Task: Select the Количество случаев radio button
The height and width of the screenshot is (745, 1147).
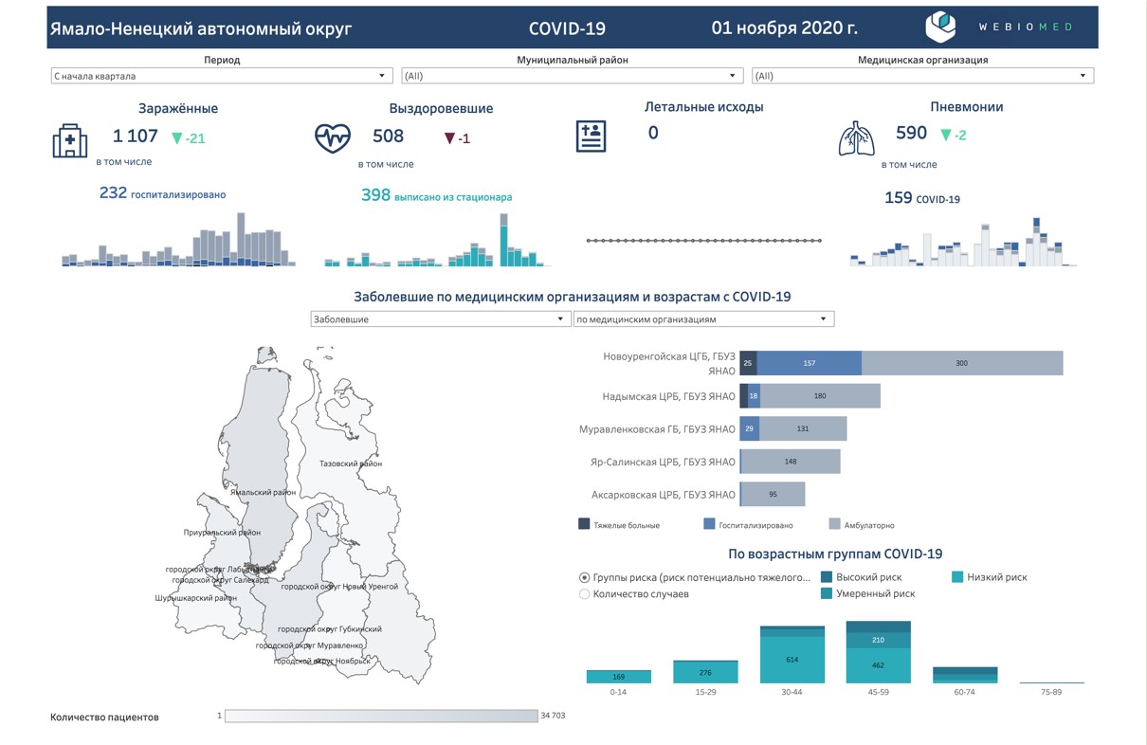Action: tap(584, 594)
